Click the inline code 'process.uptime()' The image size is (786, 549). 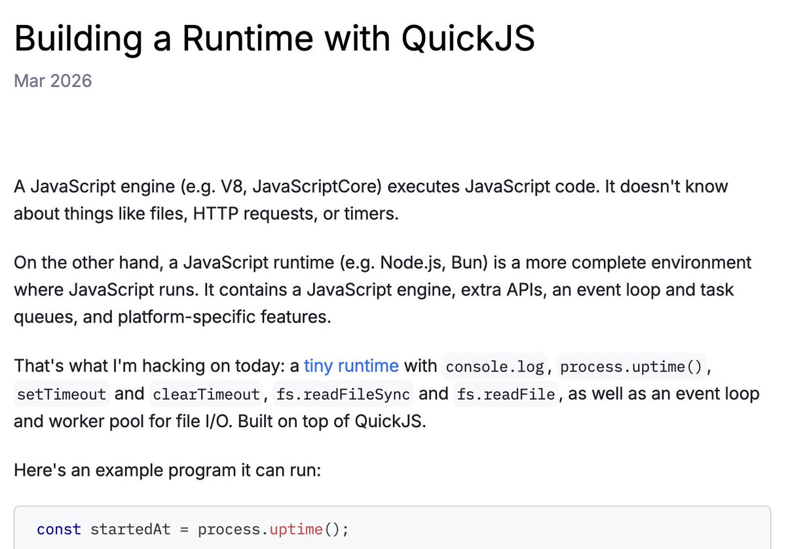632,367
